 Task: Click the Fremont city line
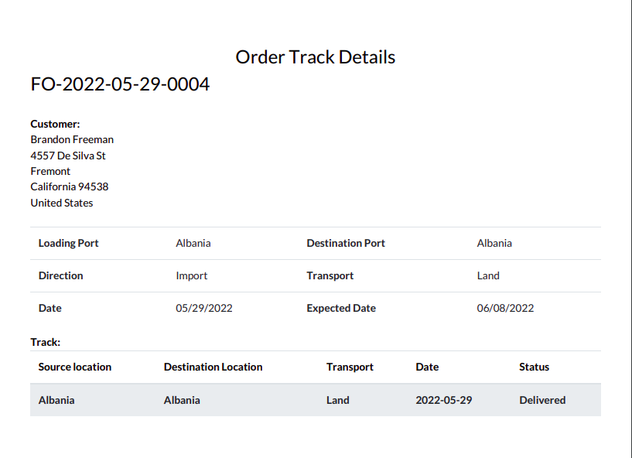(50, 171)
